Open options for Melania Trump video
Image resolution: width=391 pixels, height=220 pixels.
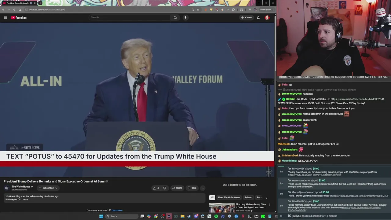tap(269, 204)
